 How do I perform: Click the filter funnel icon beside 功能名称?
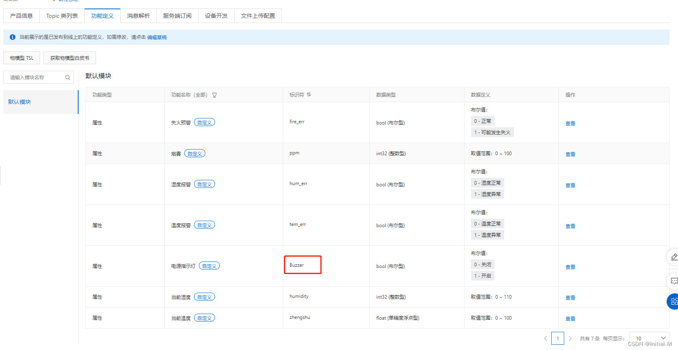(215, 95)
